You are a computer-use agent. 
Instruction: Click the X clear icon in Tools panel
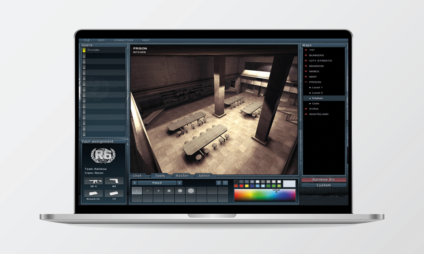(x=225, y=183)
